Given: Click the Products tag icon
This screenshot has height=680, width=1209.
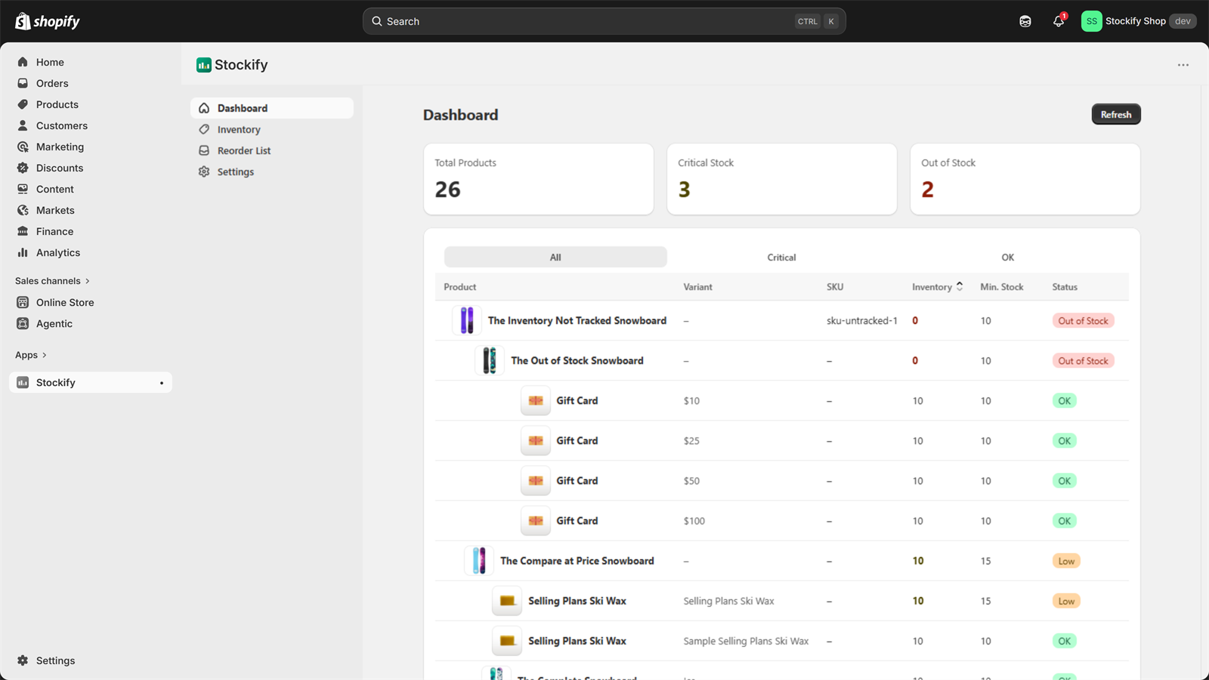Looking at the screenshot, I should point(23,104).
